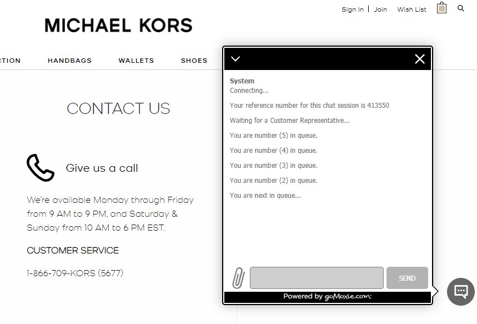
Task: Click the chat message input field
Action: tap(317, 278)
